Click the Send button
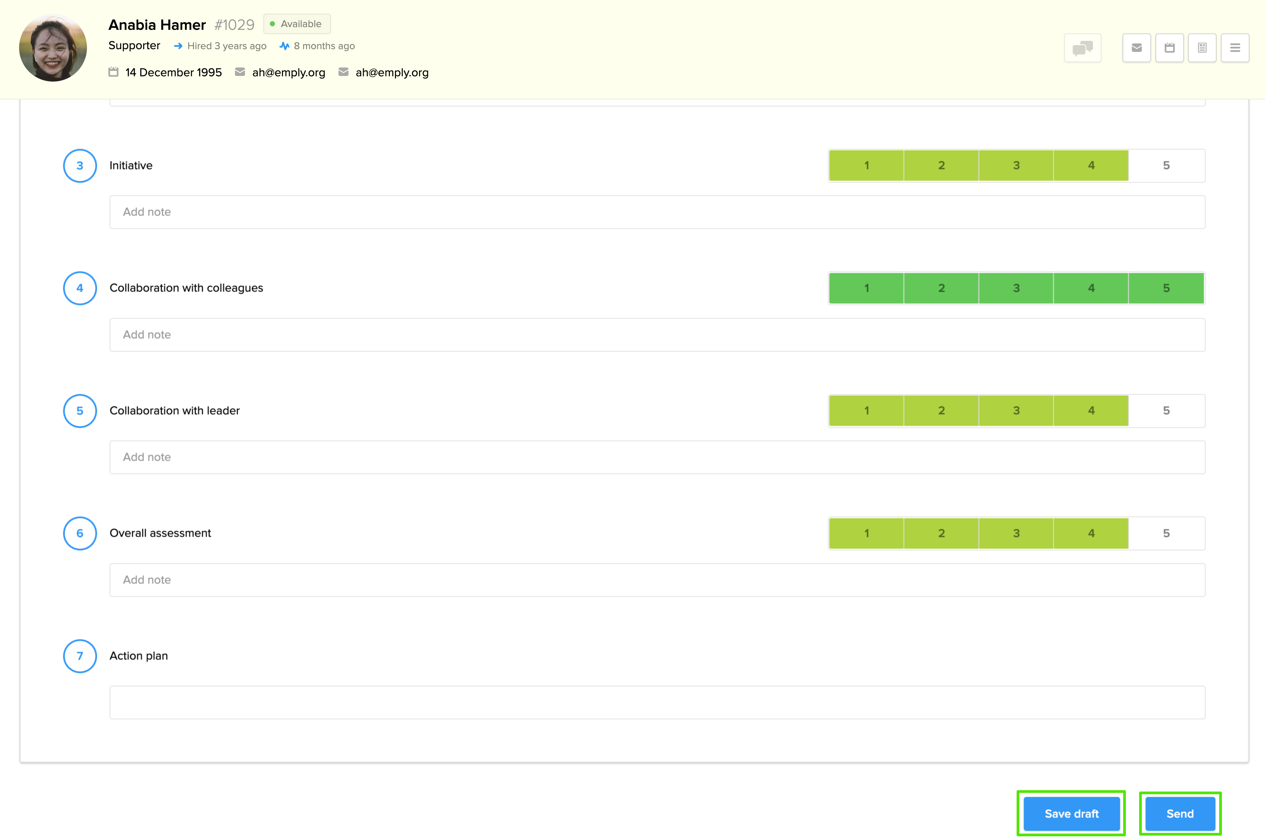Image resolution: width=1265 pixels, height=839 pixels. tap(1180, 813)
